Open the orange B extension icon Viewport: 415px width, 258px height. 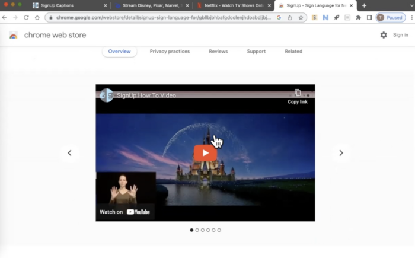pos(314,17)
